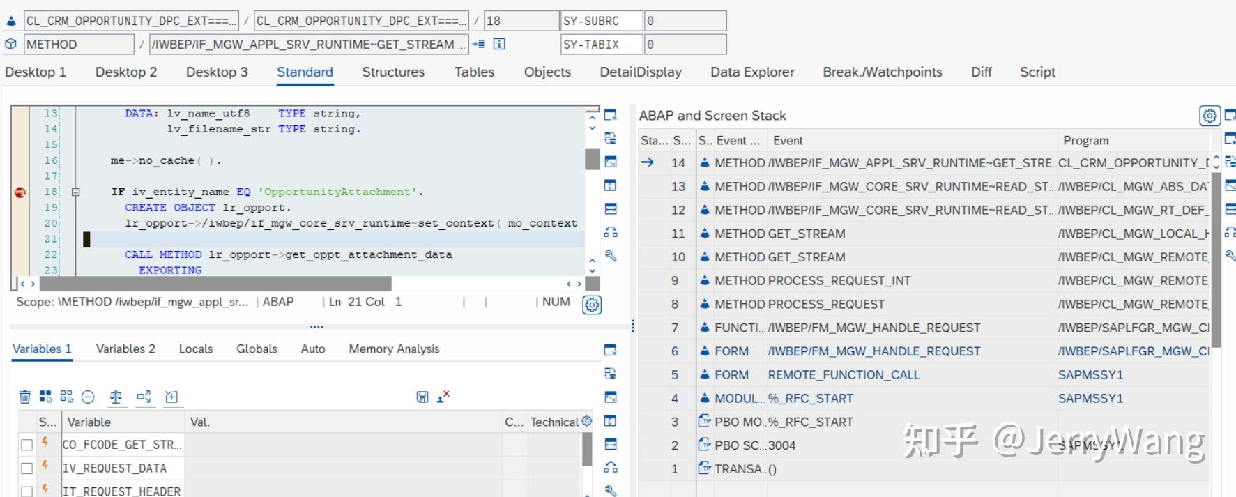Screen dimensions: 1236x497
Task: Tick the checkbox for CO_FCODE_GET_STR variable
Action: coord(26,445)
